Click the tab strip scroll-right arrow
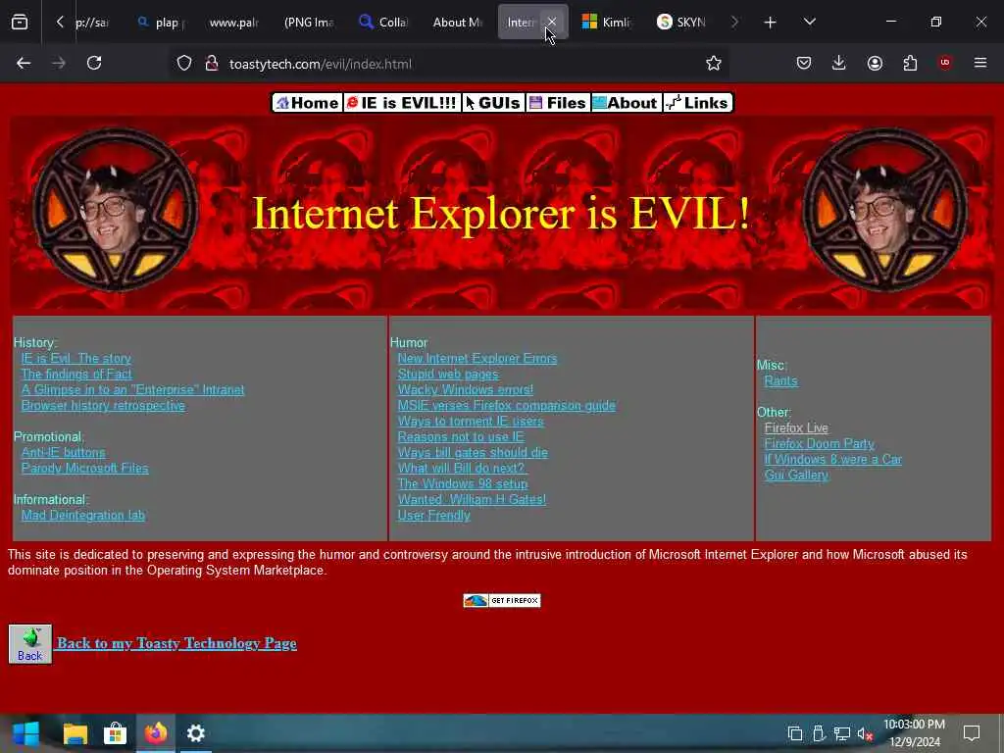The width and height of the screenshot is (1004, 753). pos(734,23)
